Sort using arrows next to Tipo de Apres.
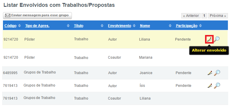 coord(68,26)
